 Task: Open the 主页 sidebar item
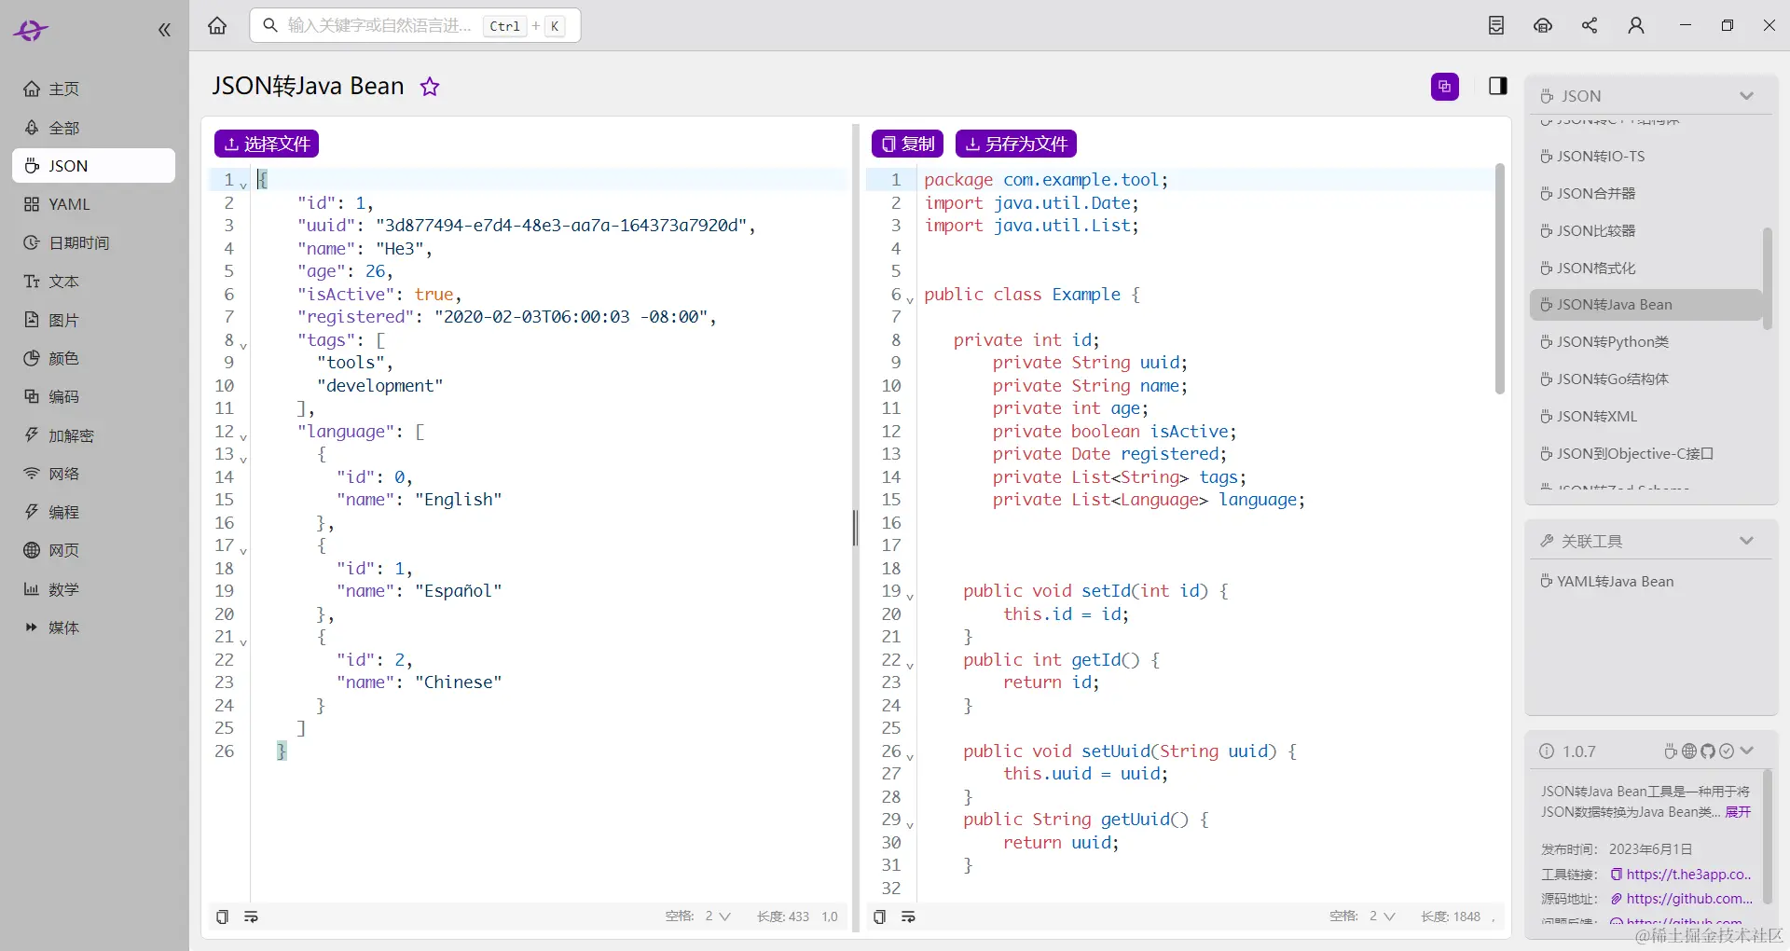click(93, 89)
